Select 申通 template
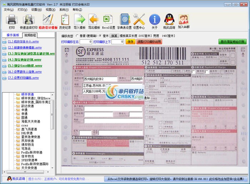The image size is (250, 184). point(24,114)
